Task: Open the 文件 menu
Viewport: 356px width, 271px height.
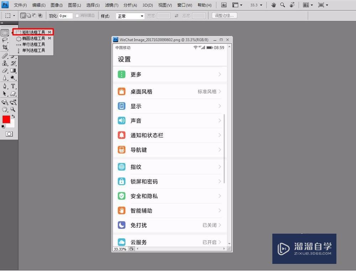Action: (20, 5)
